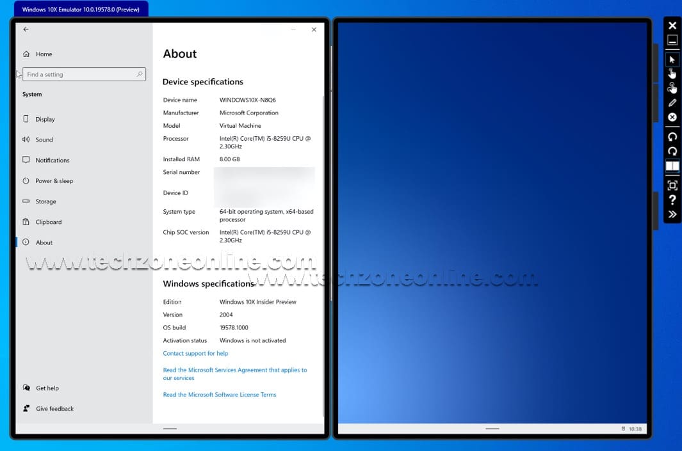The image size is (682, 451).
Task: Click fit-to-screen zoom icon
Action: click(x=672, y=186)
